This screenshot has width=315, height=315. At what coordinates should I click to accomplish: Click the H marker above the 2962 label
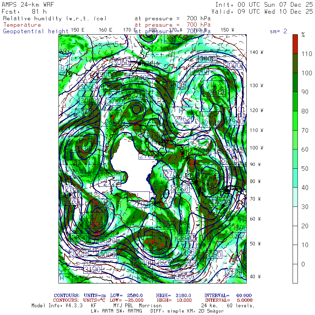(181, 111)
